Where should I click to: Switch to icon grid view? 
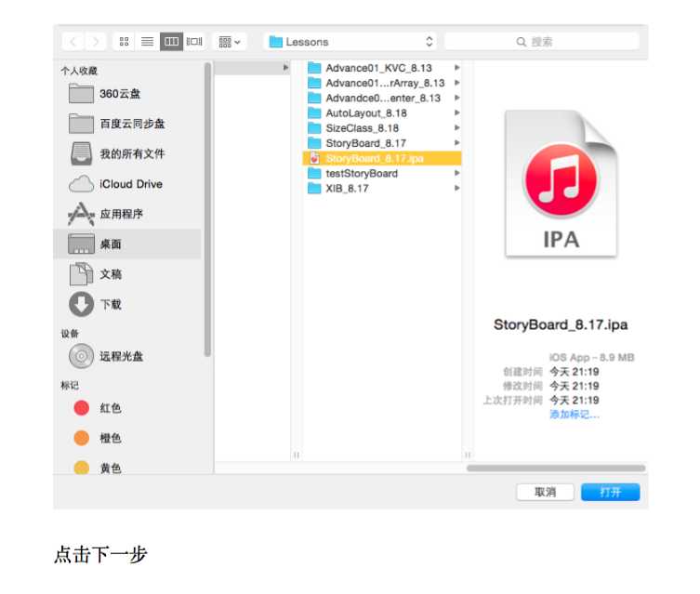click(125, 42)
